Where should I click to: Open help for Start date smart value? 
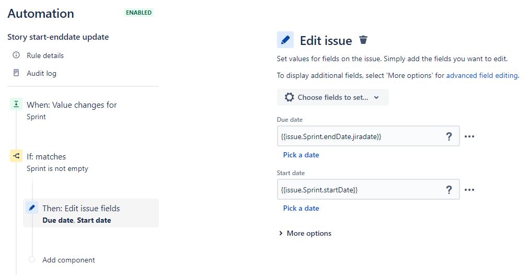point(448,190)
